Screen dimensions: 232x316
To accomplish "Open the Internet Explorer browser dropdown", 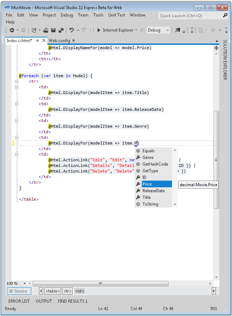I will click(136, 30).
